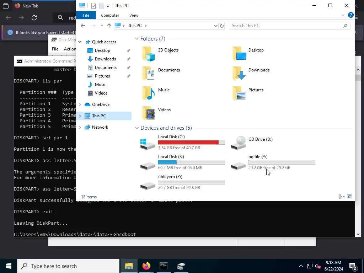Reload the Firefox page
This screenshot has height=273, width=364.
tap(34, 18)
